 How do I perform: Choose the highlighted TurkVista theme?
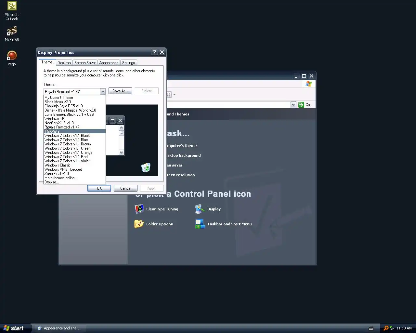[75, 131]
